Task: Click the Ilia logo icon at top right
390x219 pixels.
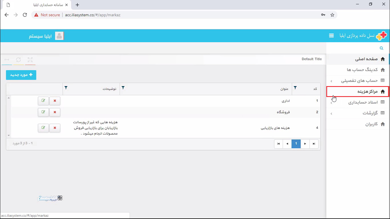Action: [x=381, y=35]
